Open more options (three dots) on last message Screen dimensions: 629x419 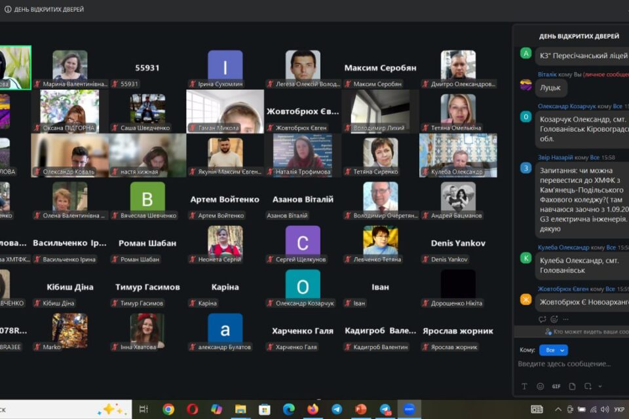coord(565,319)
